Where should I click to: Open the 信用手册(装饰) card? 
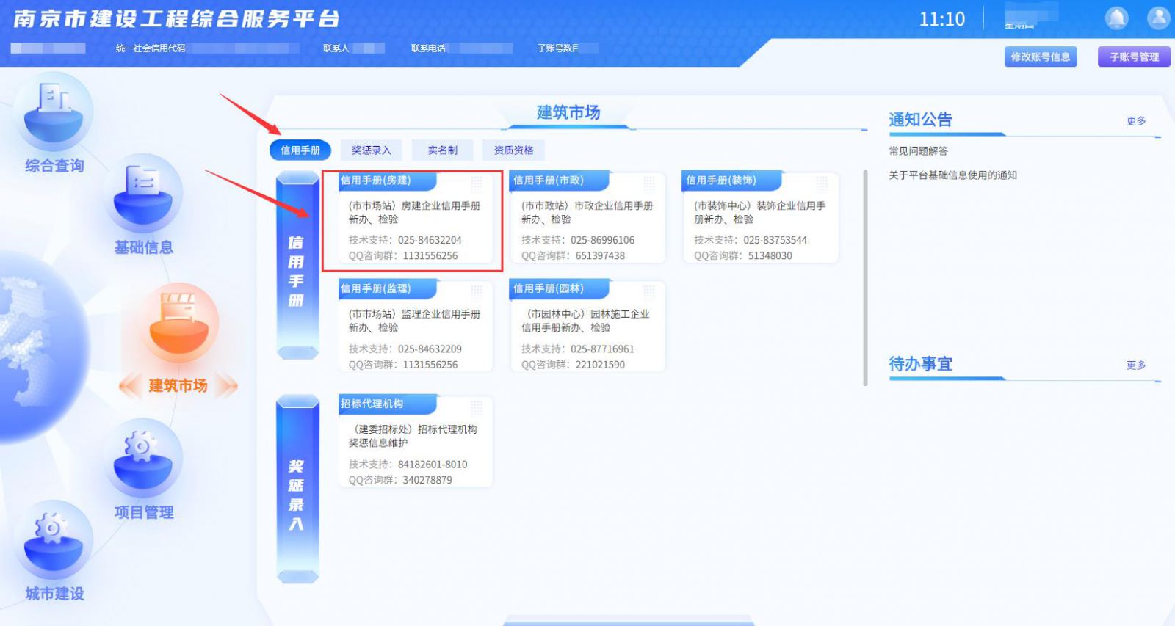pos(760,217)
